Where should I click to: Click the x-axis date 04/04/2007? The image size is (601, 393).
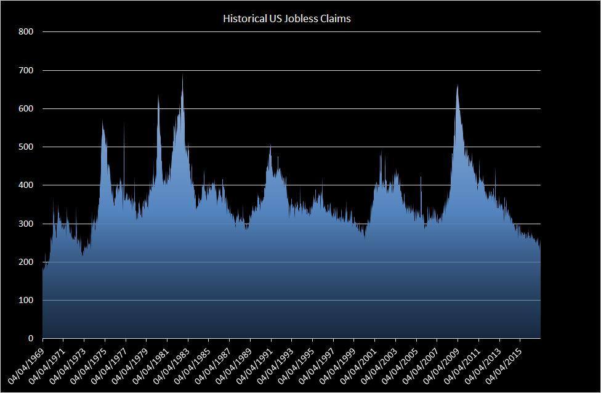420,365
